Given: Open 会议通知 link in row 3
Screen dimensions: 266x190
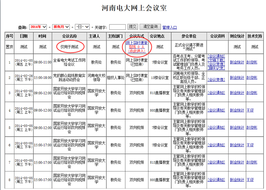Looking at the screenshot, I should coord(217,93).
